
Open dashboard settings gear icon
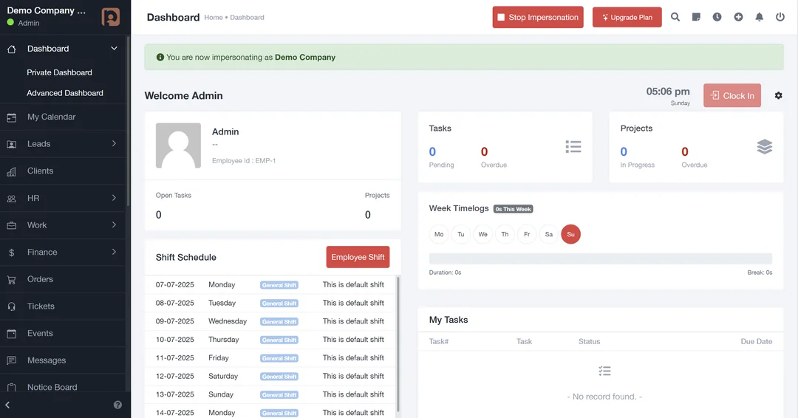778,95
